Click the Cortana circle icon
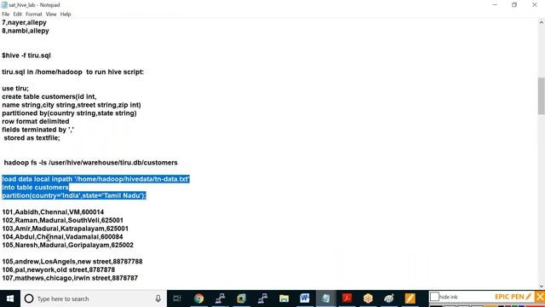Viewport: 545px width, 307px height. (x=29, y=298)
